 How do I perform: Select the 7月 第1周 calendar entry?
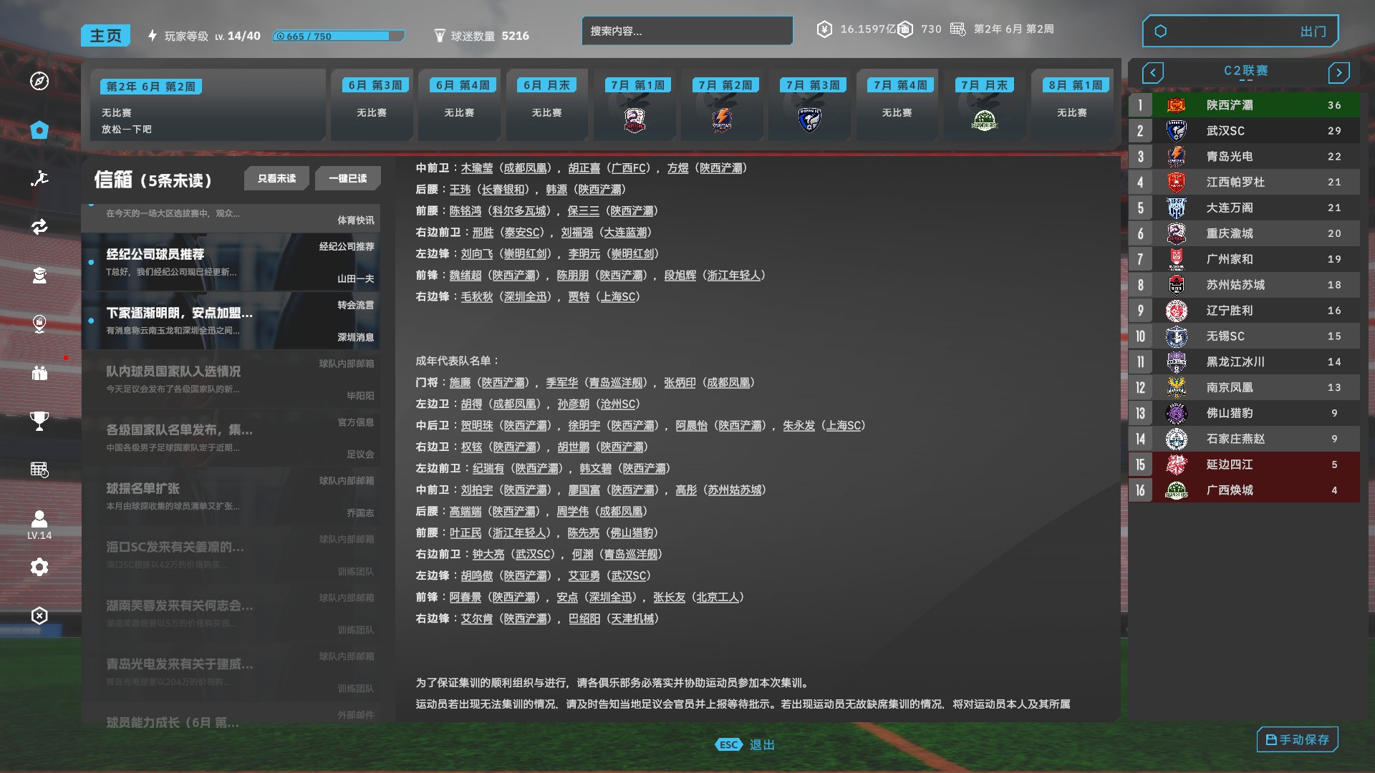[x=635, y=104]
